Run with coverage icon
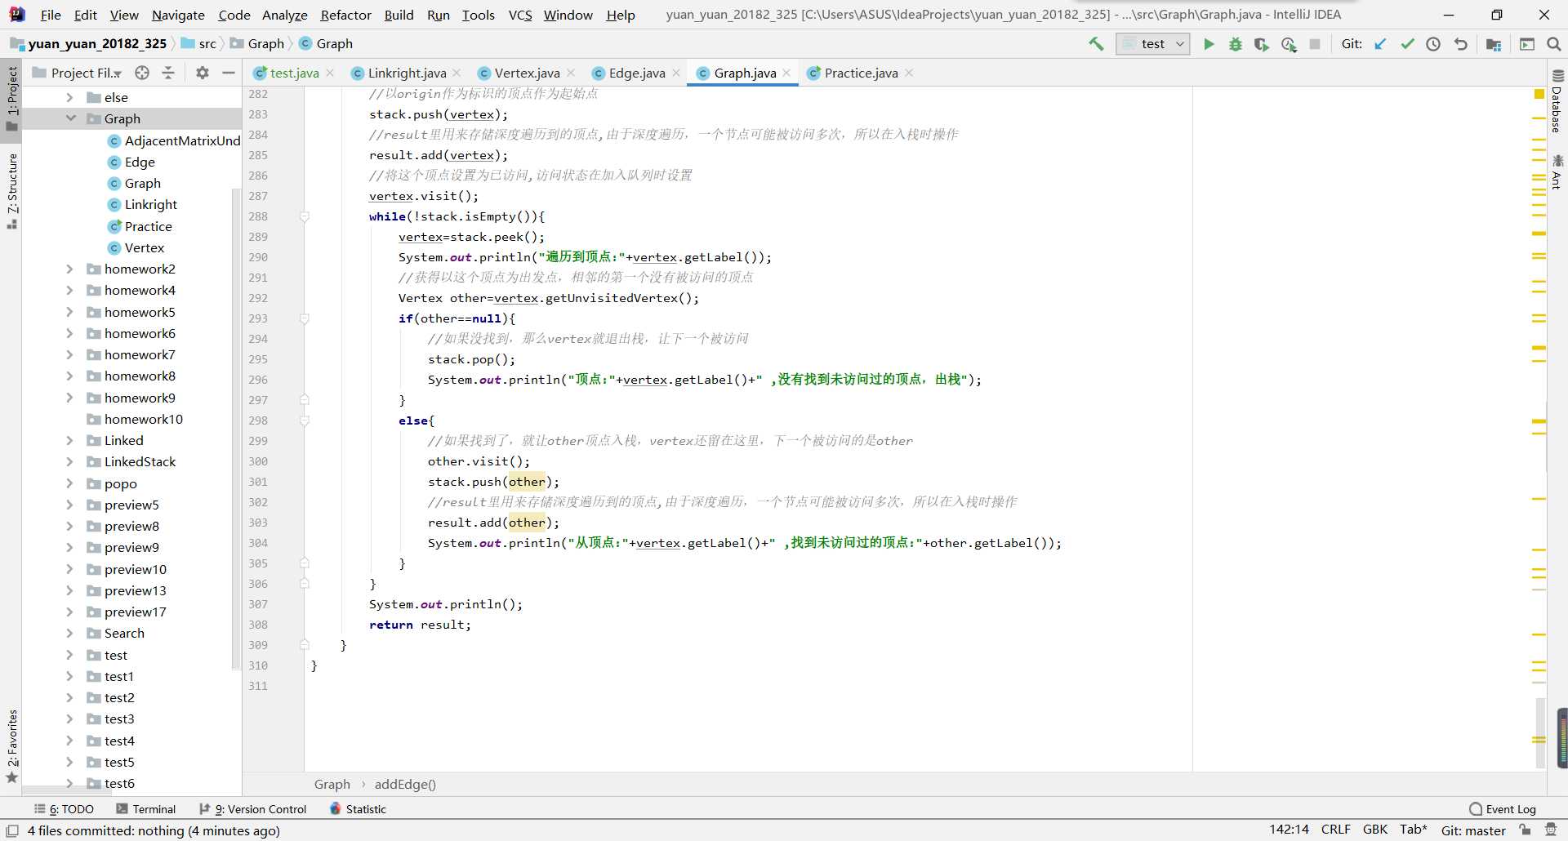Viewport: 1568px width, 841px height. coord(1262,44)
